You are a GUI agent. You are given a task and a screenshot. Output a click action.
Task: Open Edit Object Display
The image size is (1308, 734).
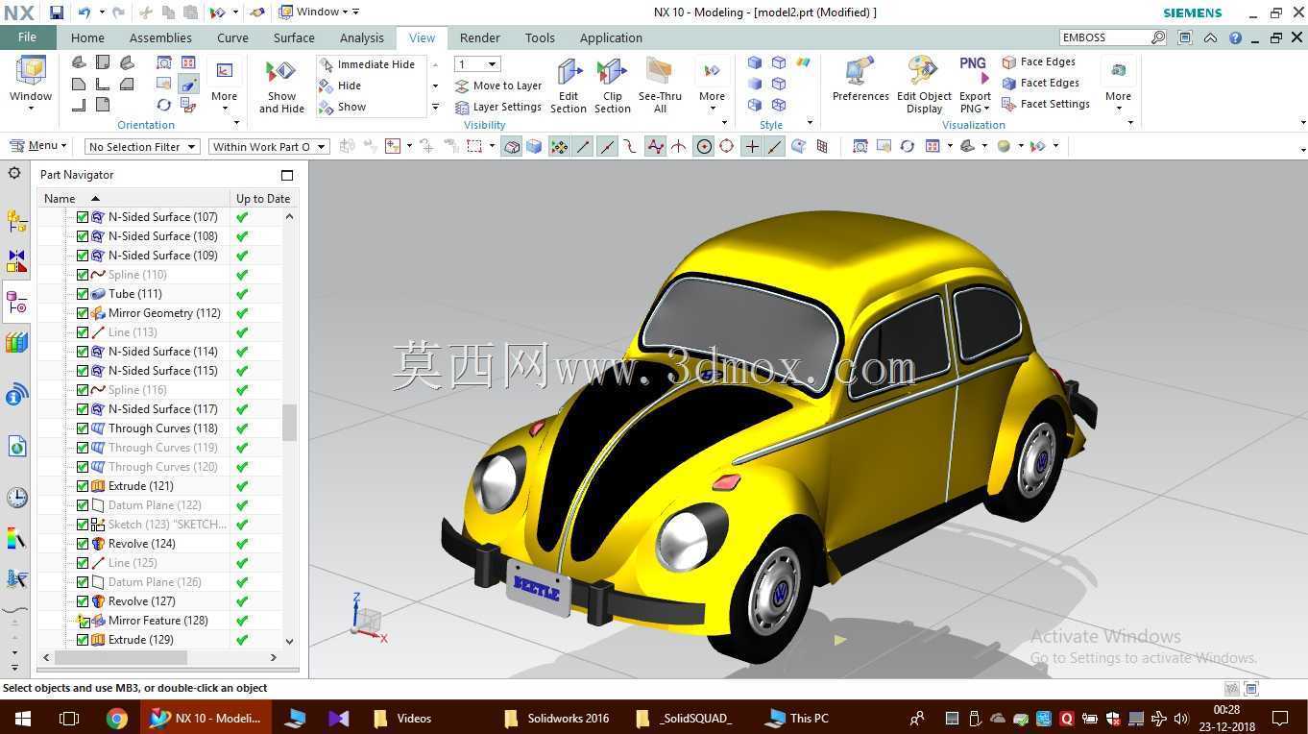pyautogui.click(x=924, y=86)
